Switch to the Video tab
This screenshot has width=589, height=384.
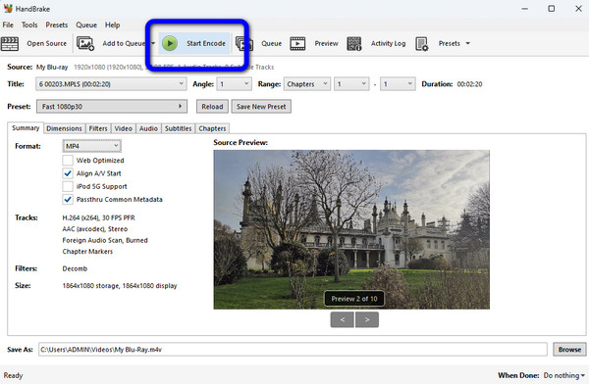pyautogui.click(x=124, y=128)
